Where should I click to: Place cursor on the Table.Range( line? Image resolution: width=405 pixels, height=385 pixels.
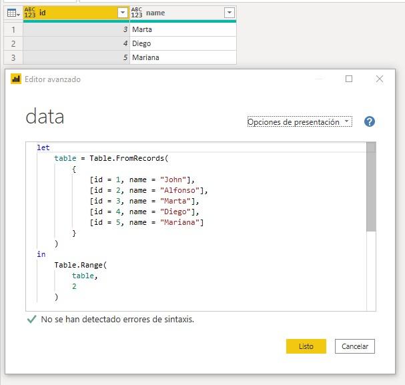(x=80, y=265)
